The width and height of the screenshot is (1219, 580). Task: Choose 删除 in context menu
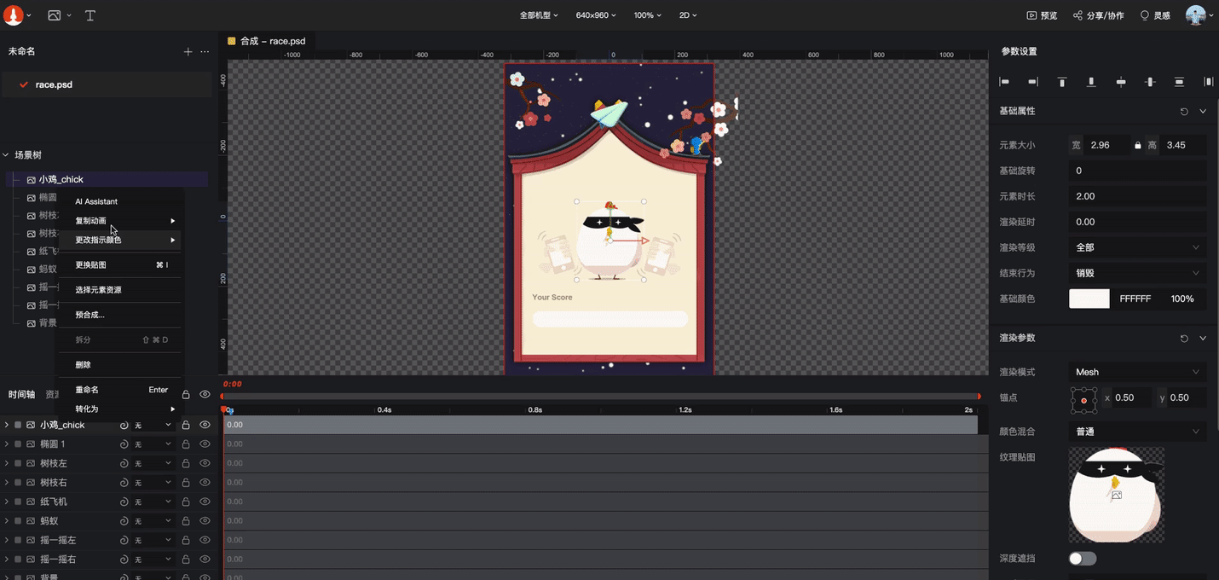(120, 364)
